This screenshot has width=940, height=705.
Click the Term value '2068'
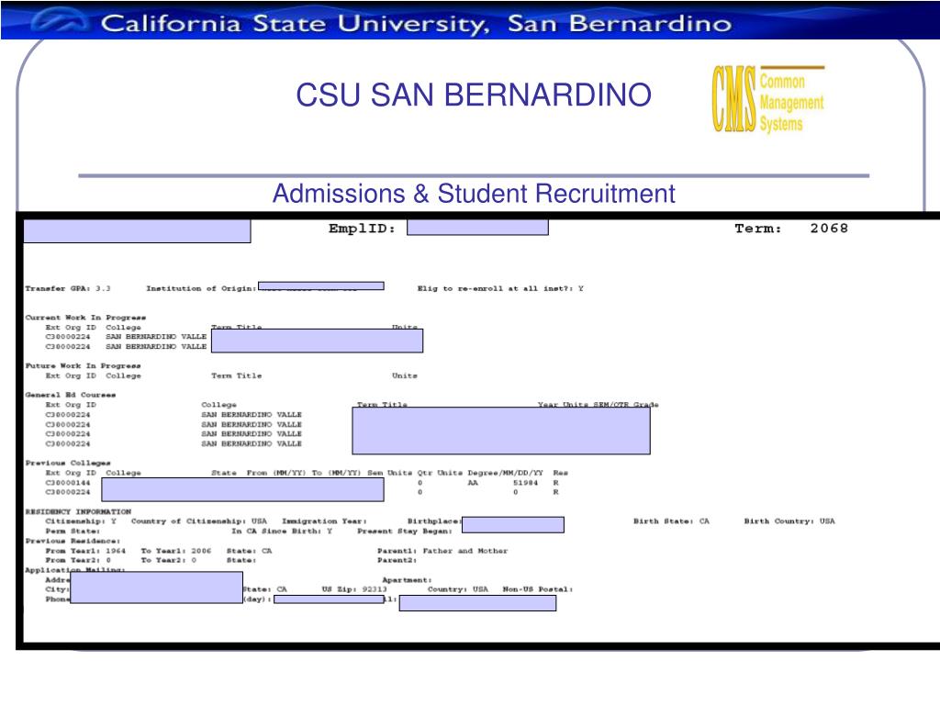(829, 229)
